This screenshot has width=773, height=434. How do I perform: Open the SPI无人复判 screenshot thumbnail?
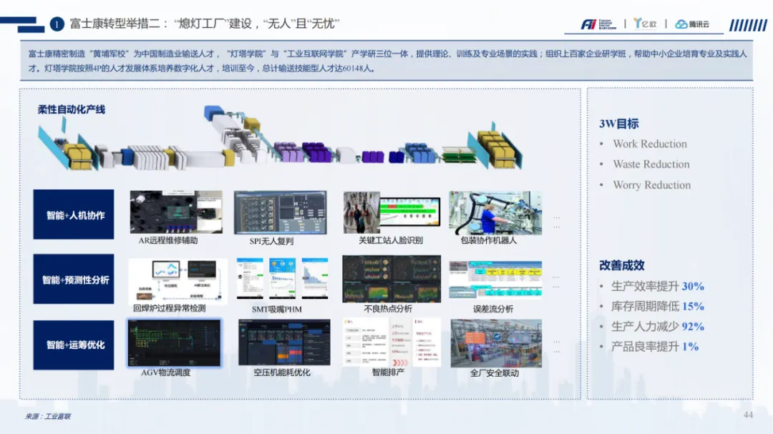coord(280,212)
